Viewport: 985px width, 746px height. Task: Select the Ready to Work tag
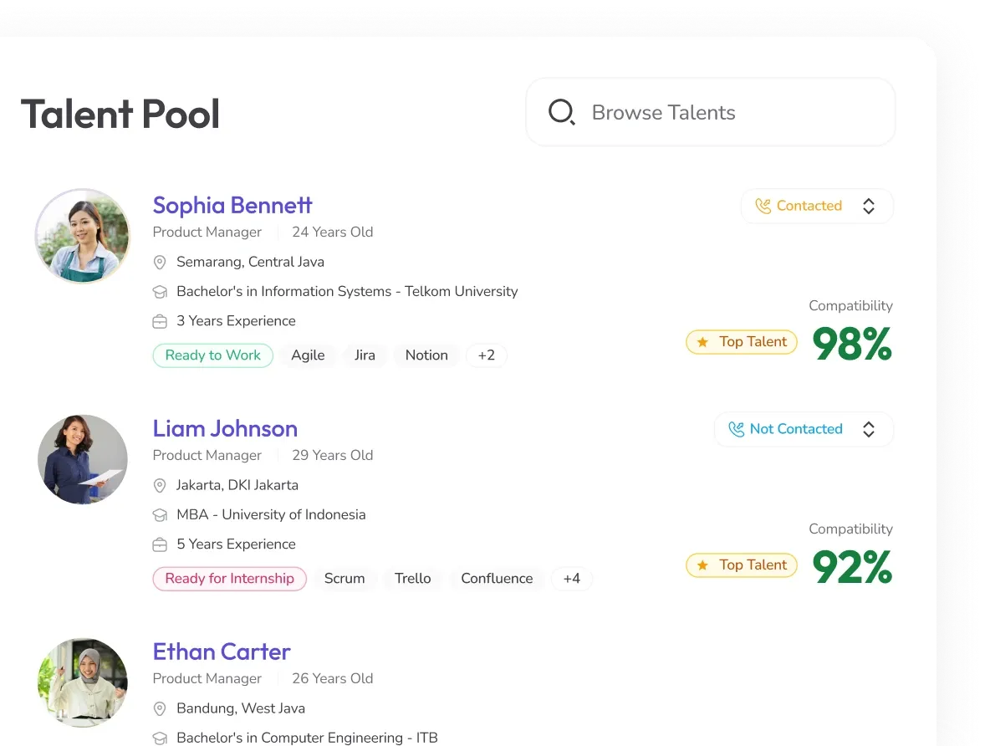(x=213, y=355)
